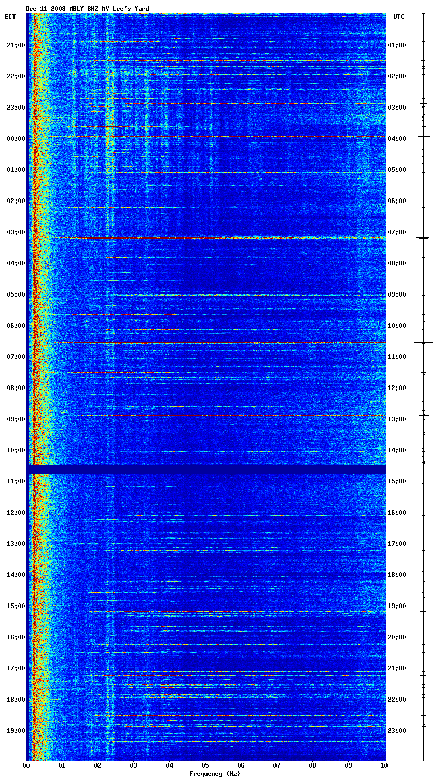The height and width of the screenshot is (779, 442).
Task: Select the 10:00 tick on the UTC axis
Action: pos(397,326)
